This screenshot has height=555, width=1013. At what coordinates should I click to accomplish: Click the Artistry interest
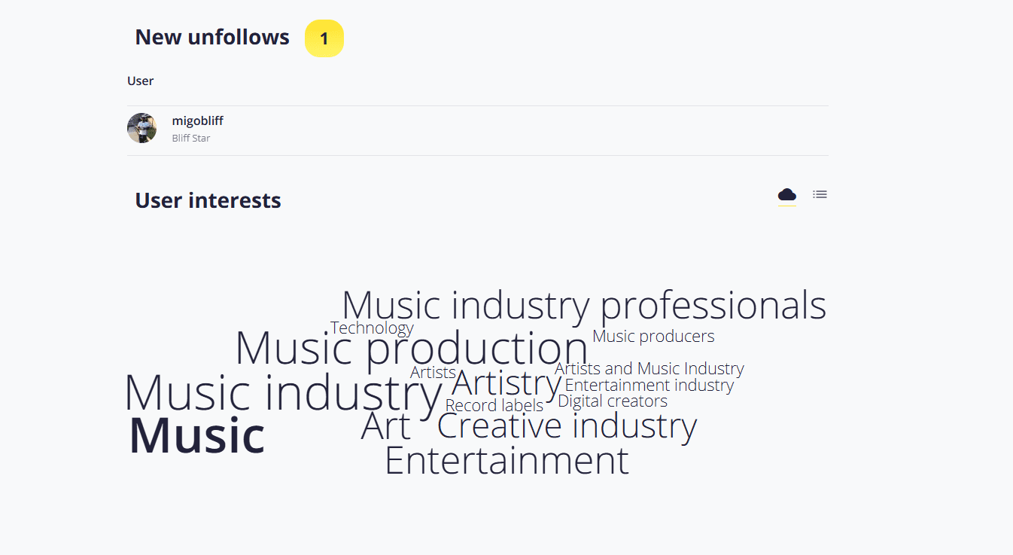505,383
